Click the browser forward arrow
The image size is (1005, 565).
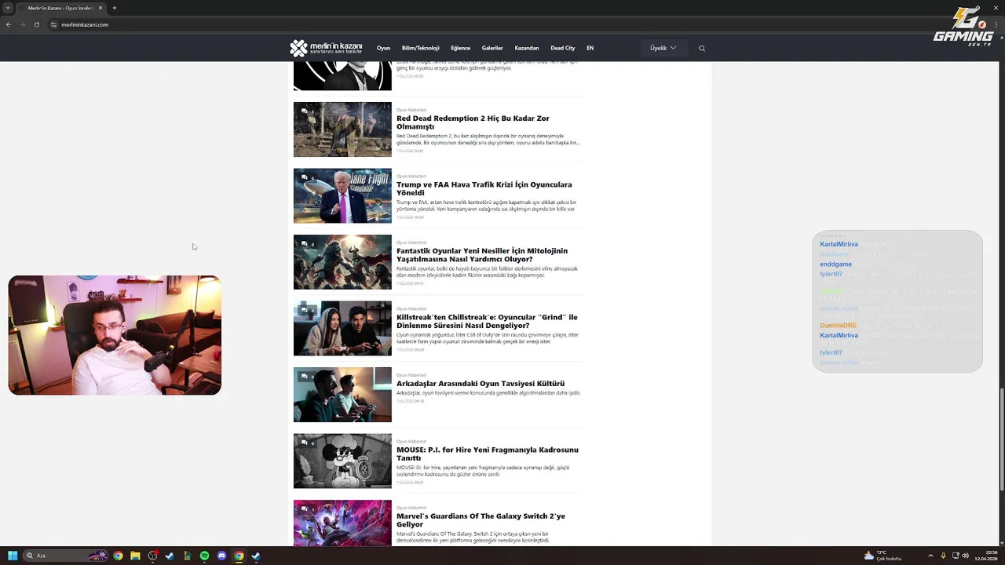22,24
